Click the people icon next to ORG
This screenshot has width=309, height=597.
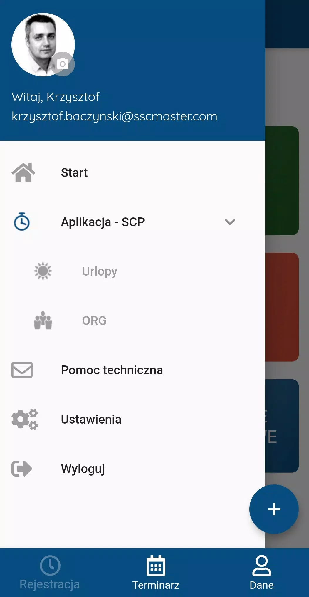coord(43,320)
